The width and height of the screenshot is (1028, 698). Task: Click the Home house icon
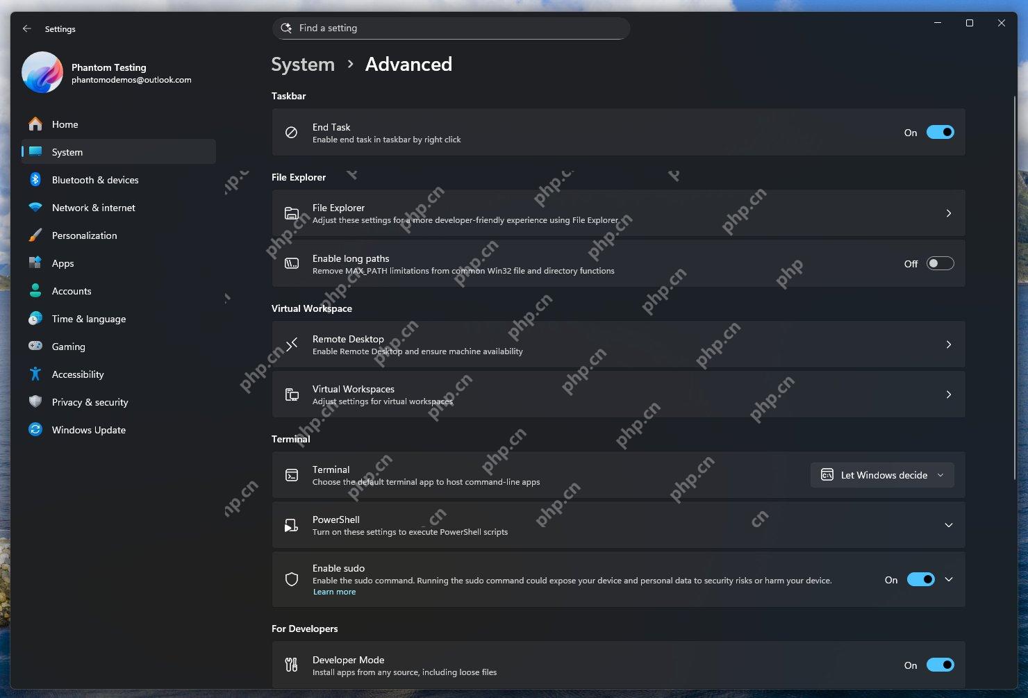coord(35,124)
